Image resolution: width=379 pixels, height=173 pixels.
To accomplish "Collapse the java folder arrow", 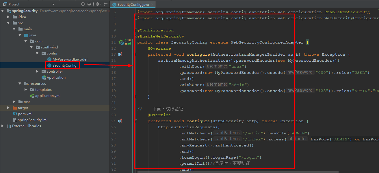I will coord(20,35).
